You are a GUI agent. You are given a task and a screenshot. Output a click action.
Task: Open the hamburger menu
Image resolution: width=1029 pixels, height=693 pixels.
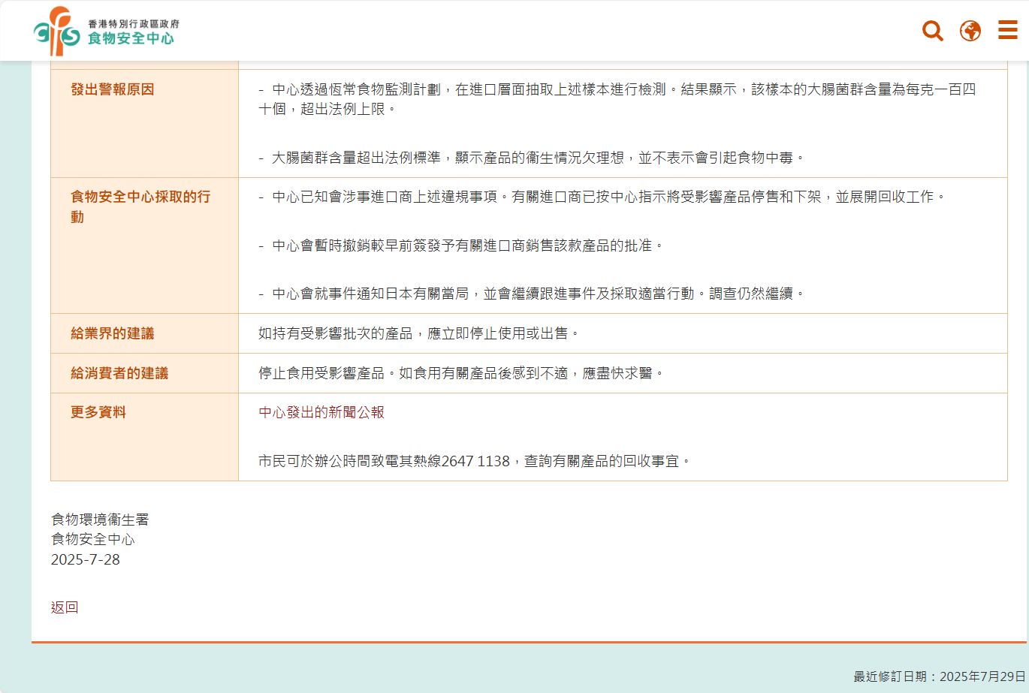pos(1007,30)
